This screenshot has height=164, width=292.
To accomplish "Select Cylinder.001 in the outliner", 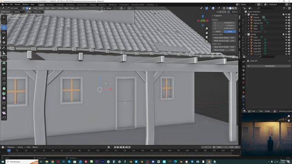I will pyautogui.click(x=258, y=23).
